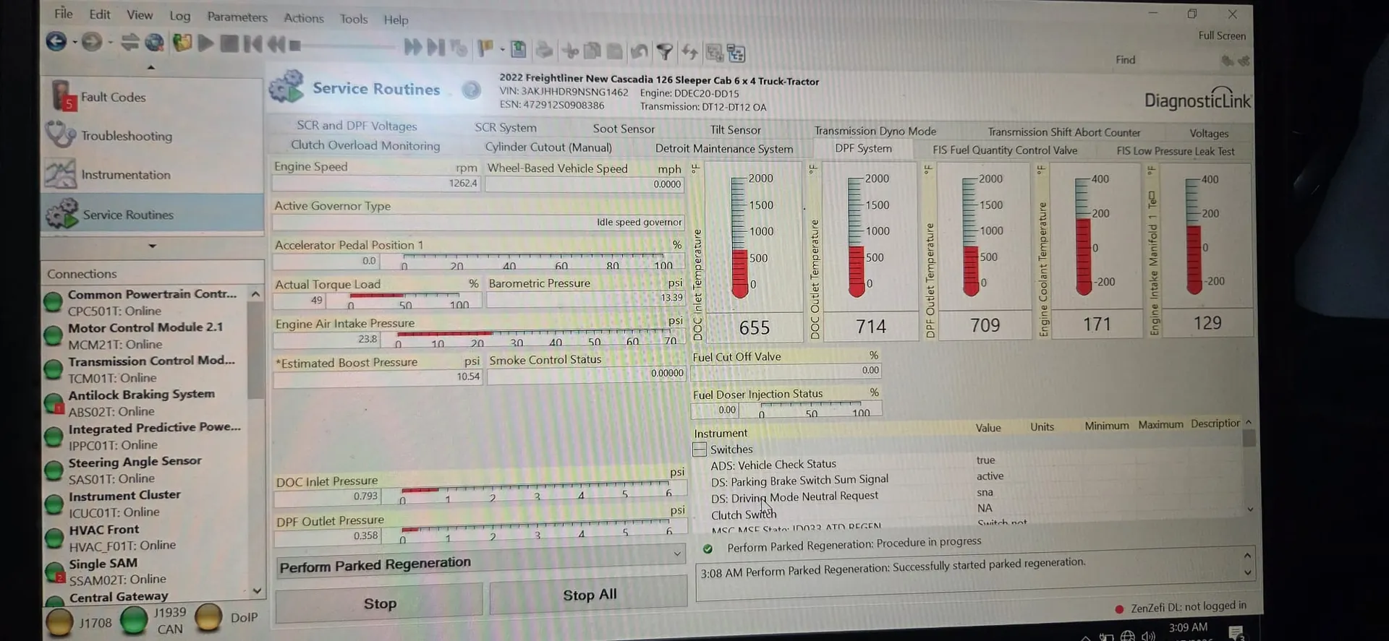
Task: Open the flag marker dropdown arrow
Action: [x=502, y=49]
